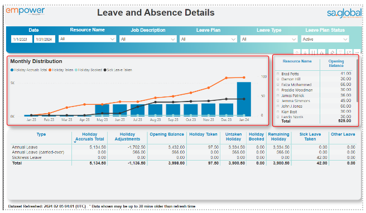Image resolution: width=366 pixels, height=213 pixels.
Task: Click the 42.00 Sickness Leave sick leave value
Action: point(322,157)
